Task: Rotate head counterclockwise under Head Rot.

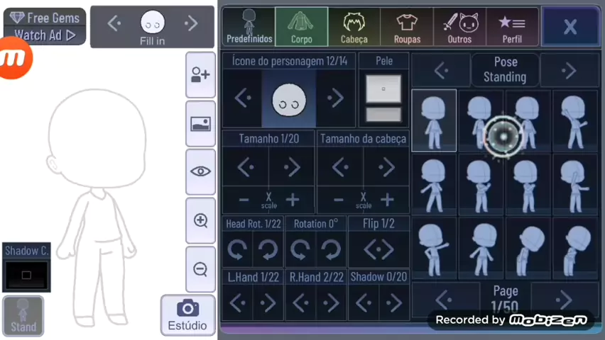Action: click(236, 249)
